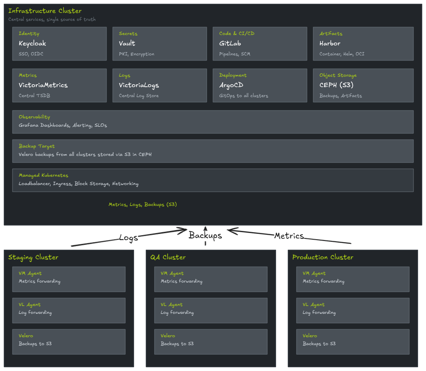Click the Backups arrow label
The width and height of the screenshot is (426, 371).
(x=205, y=236)
